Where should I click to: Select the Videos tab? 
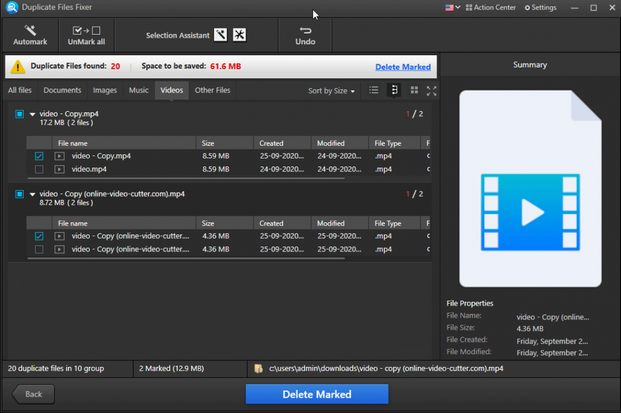(x=172, y=90)
